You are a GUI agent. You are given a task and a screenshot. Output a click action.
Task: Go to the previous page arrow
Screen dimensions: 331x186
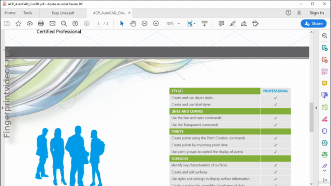75,23
